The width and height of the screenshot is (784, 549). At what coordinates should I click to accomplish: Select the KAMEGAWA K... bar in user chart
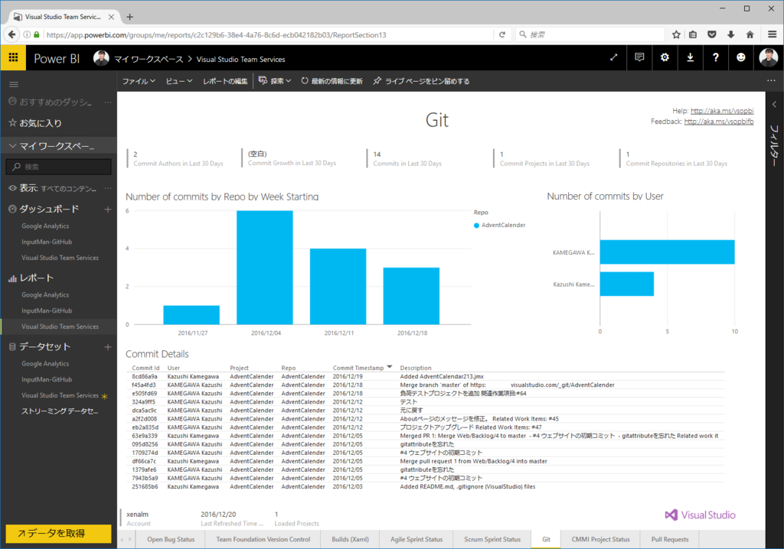click(x=667, y=252)
